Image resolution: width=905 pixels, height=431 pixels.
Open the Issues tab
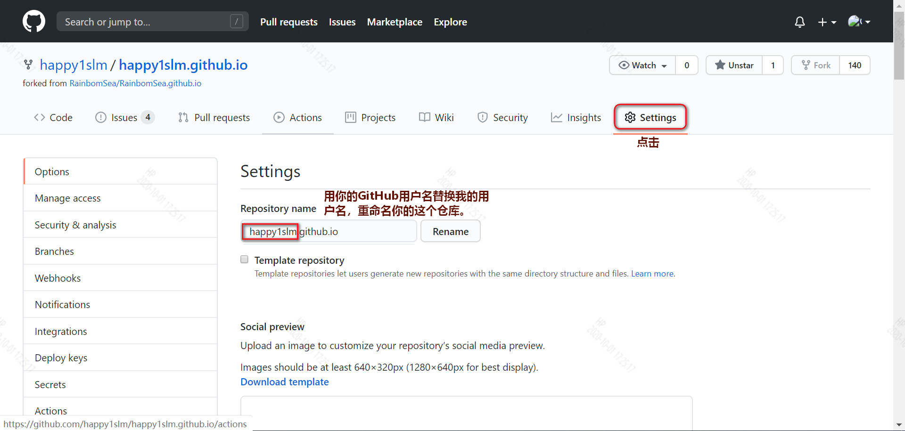coord(124,117)
